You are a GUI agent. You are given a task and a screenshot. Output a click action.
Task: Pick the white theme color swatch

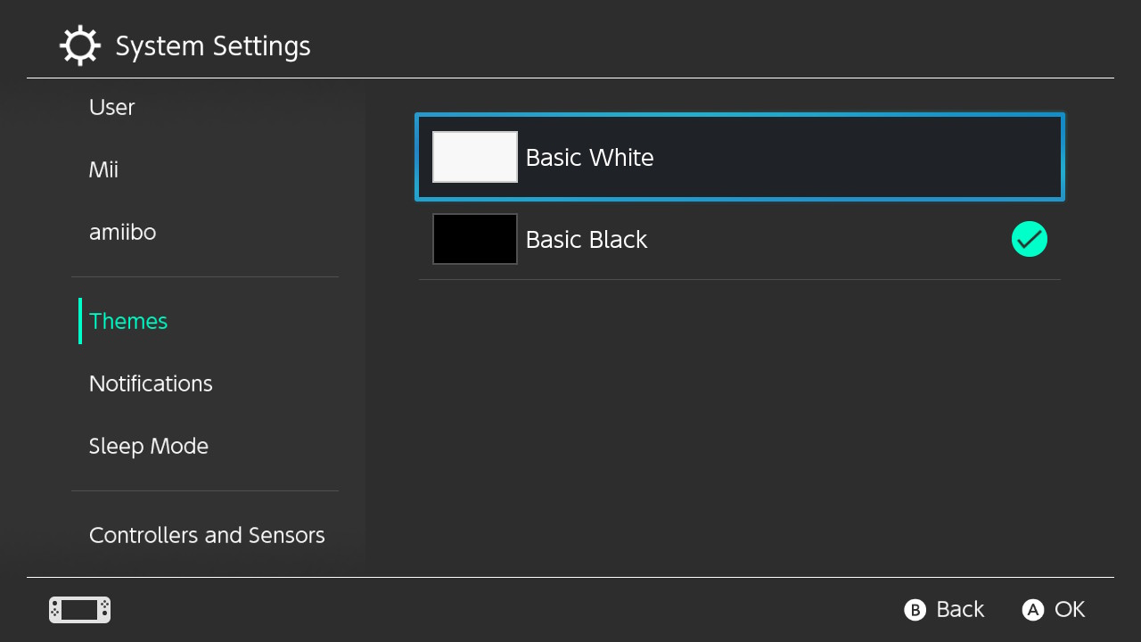pos(474,157)
